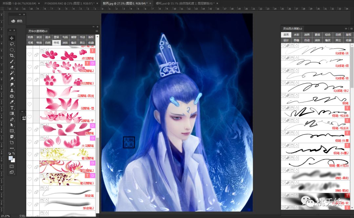Swap foreground and background colors
This screenshot has width=354, height=218.
14,153
